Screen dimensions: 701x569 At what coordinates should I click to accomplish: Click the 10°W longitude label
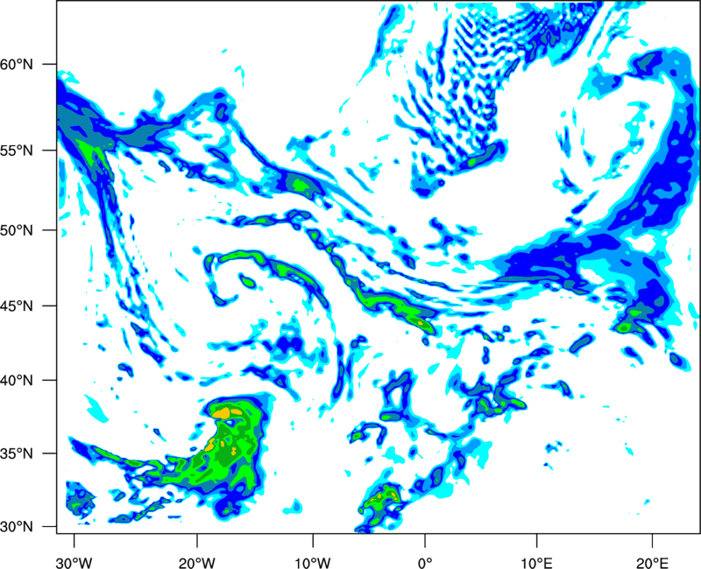pyautogui.click(x=313, y=563)
